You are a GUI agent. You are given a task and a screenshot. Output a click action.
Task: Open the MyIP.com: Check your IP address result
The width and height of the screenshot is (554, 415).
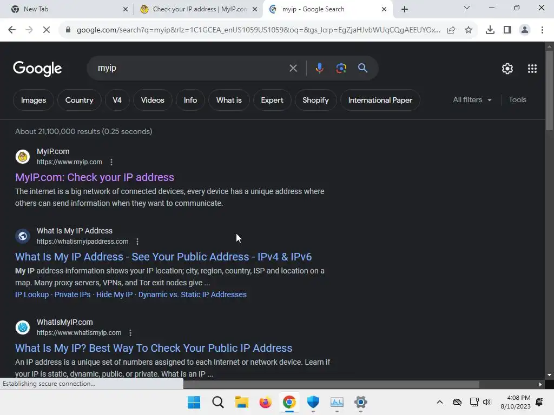point(95,177)
